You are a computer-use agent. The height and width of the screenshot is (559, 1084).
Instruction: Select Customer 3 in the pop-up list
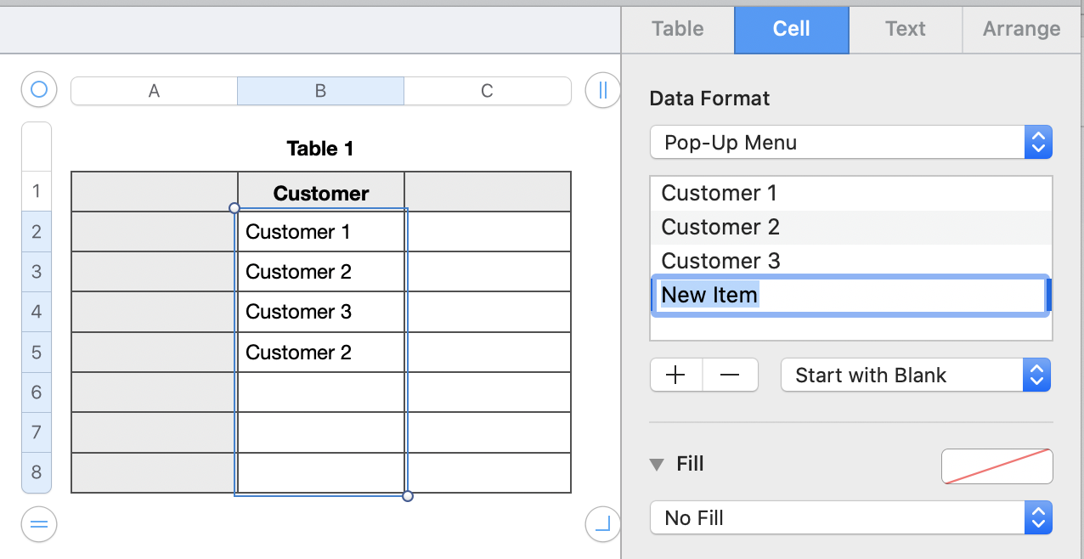[850, 261]
